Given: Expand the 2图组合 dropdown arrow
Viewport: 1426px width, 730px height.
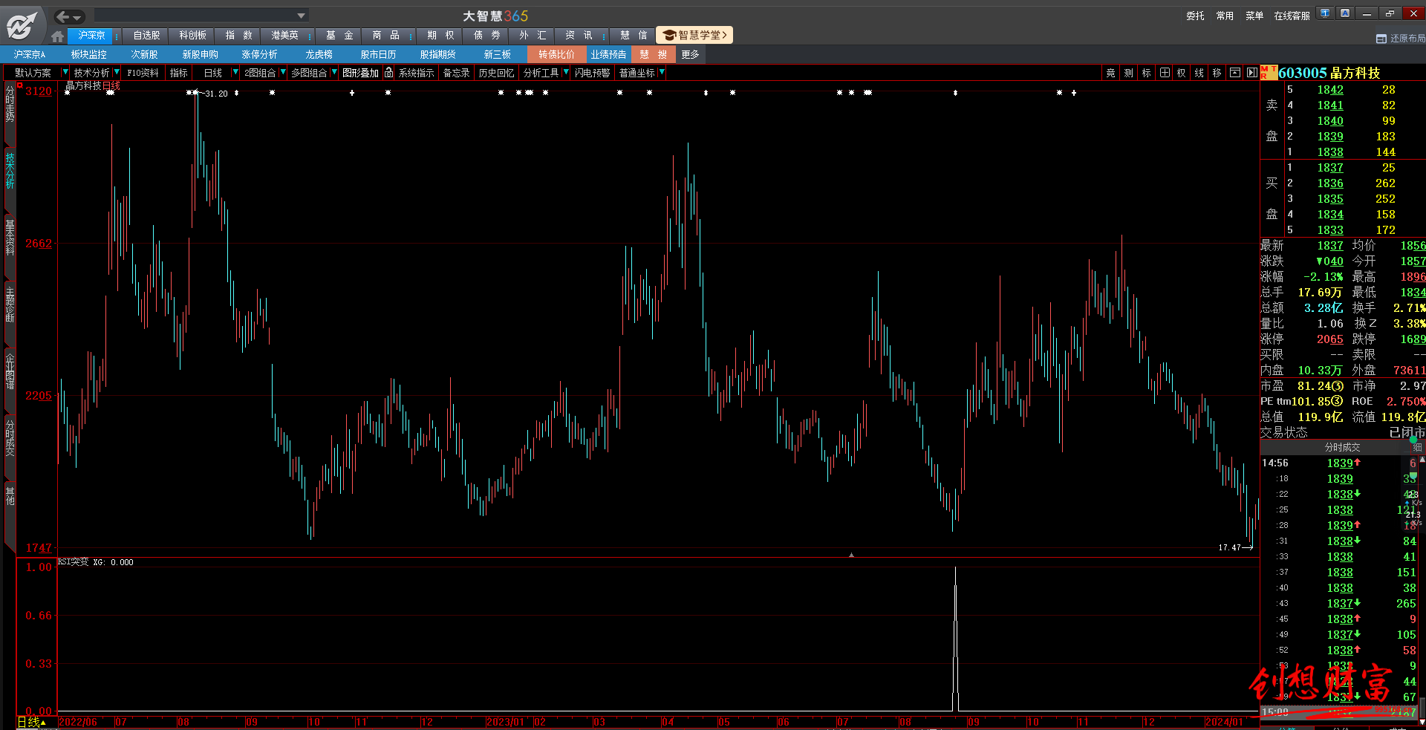Looking at the screenshot, I should coord(283,72).
